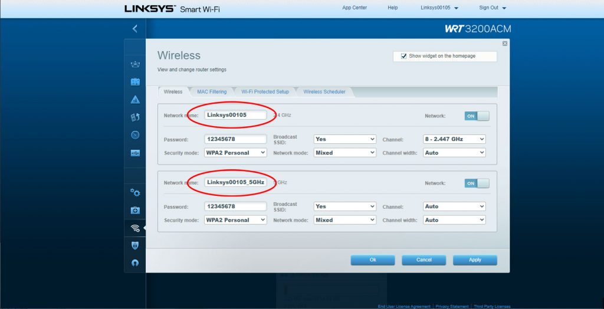Image resolution: width=604 pixels, height=309 pixels.
Task: Expand the Sign Out menu
Action: (493, 8)
